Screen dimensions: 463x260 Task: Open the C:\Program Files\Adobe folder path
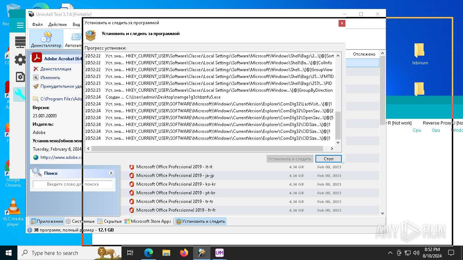tap(61, 99)
